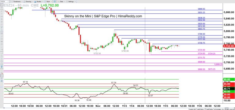Open the Style menu
This screenshot has height=110, width=235.
click(x=48, y=2)
